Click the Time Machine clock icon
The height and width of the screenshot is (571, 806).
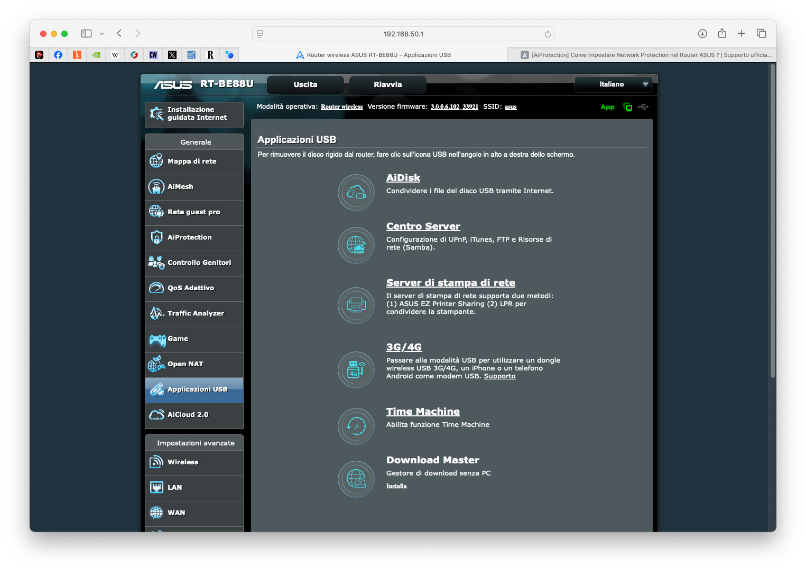[356, 426]
